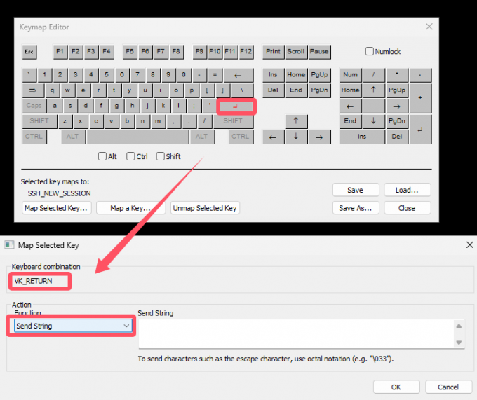Click the Load... button
477x400 pixels.
point(408,190)
